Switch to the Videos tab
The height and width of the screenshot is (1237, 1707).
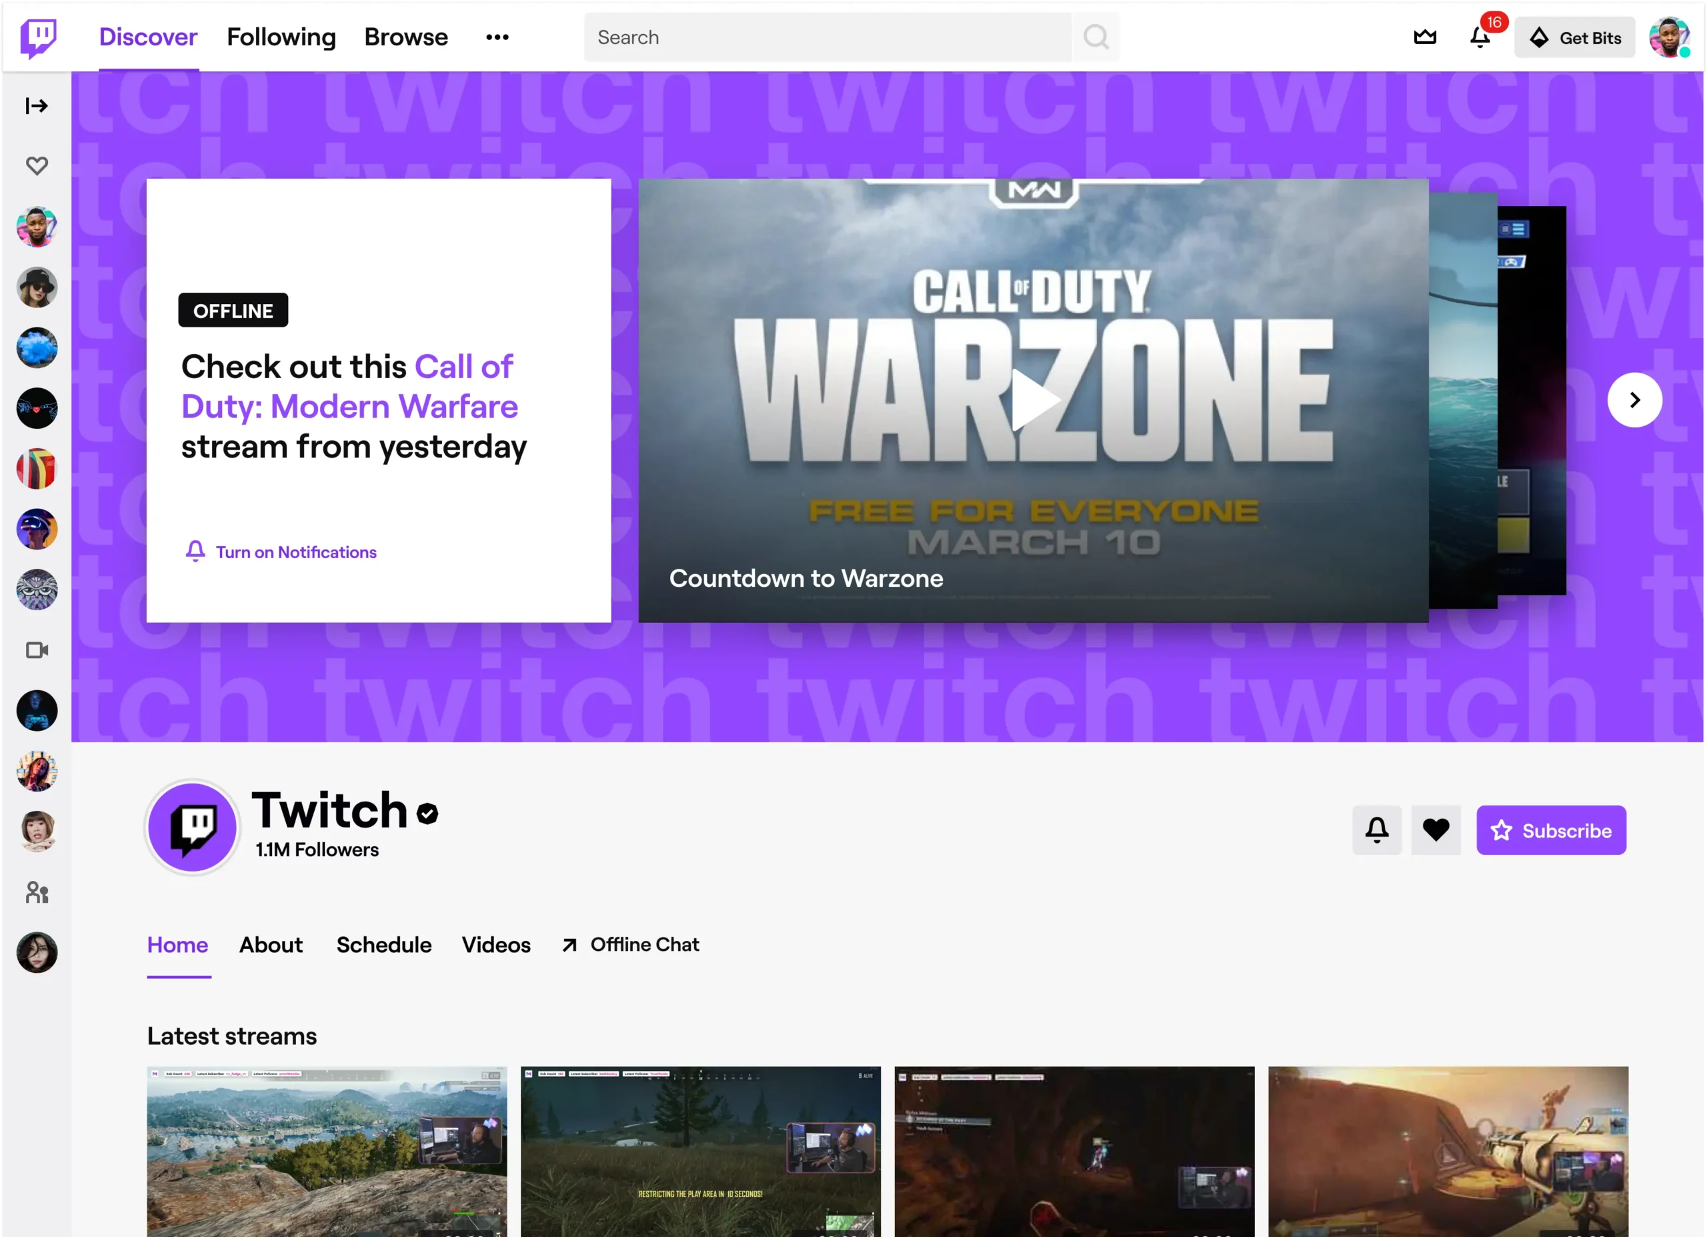[x=496, y=945]
